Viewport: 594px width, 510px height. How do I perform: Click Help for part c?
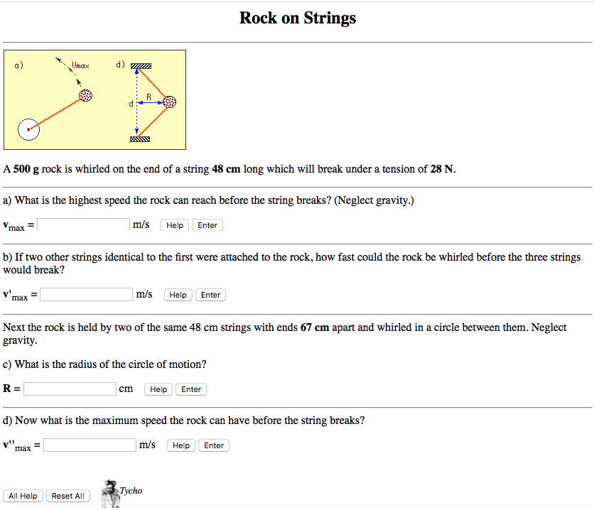158,389
